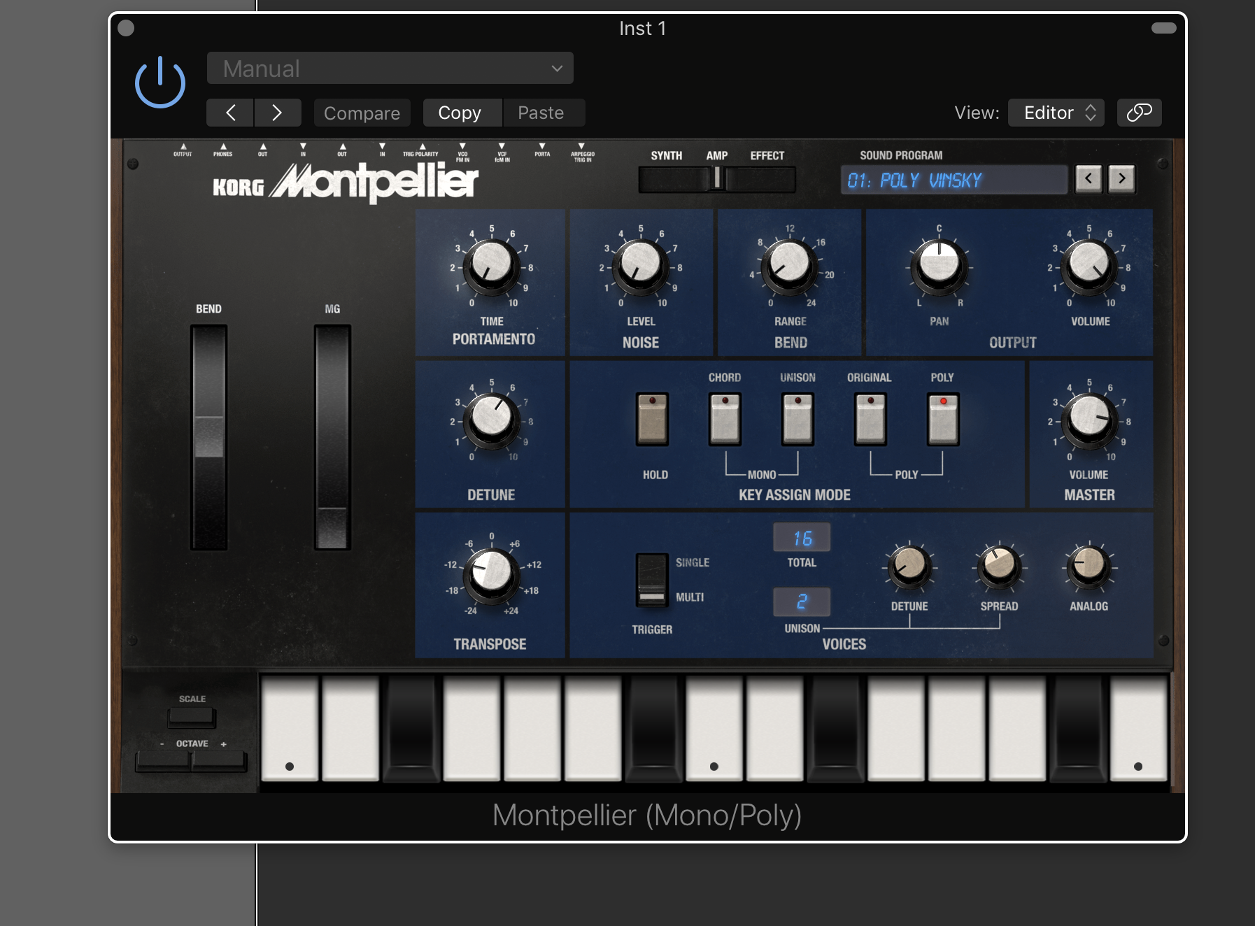Click the UNISON voices value 2
The height and width of the screenshot is (926, 1255).
coord(802,601)
